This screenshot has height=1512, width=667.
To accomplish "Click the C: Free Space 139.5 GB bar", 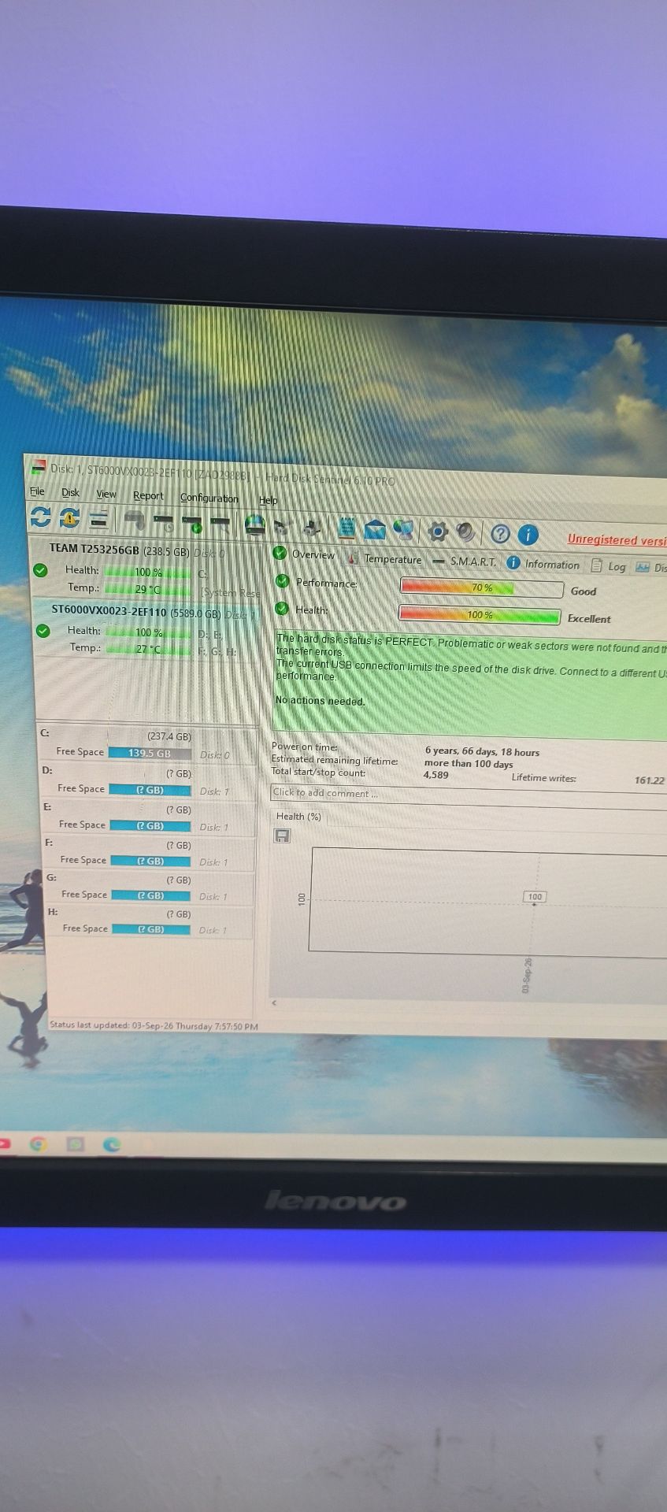I will click(x=149, y=754).
